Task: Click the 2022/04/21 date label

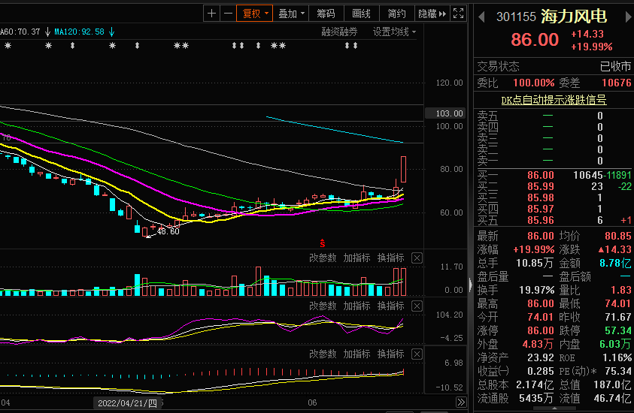Action: 127,403
